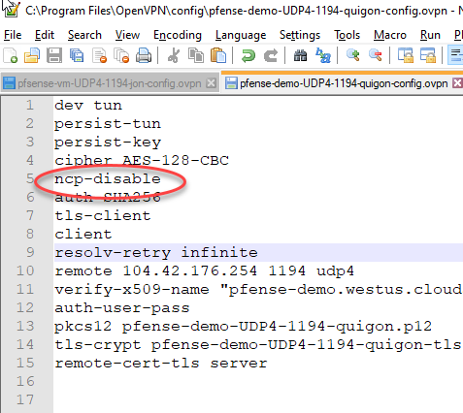Open the Replace dialog icon
Viewport: 463px width, 413px height.
click(323, 55)
